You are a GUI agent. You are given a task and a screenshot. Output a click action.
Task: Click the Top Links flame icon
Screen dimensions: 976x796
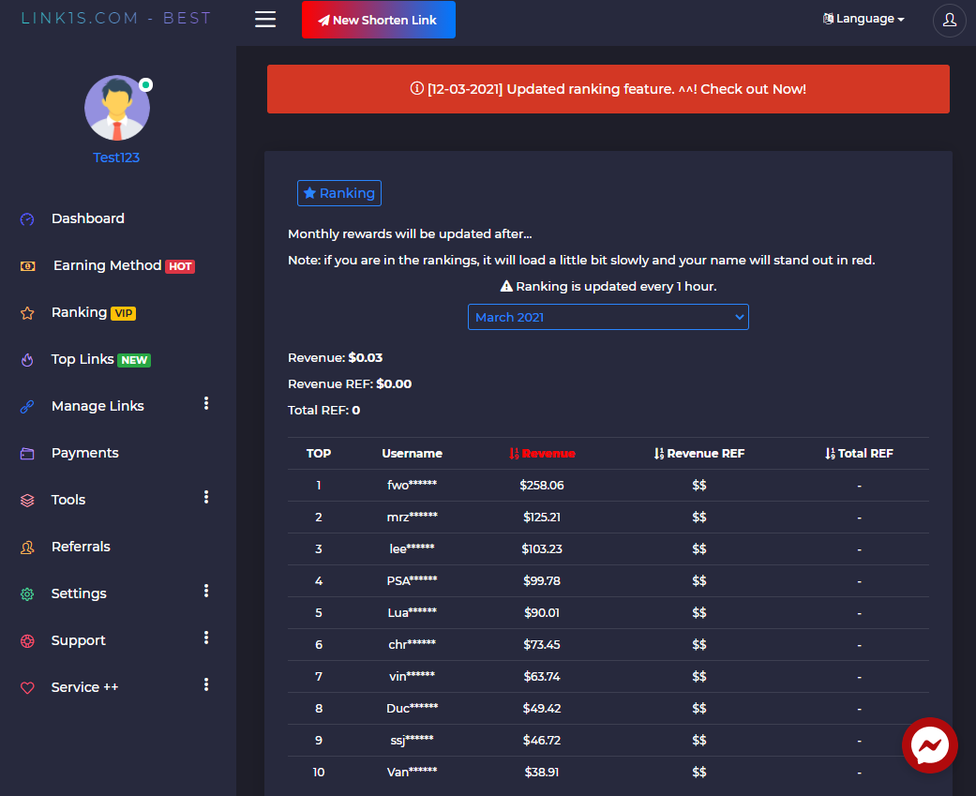[x=27, y=360]
